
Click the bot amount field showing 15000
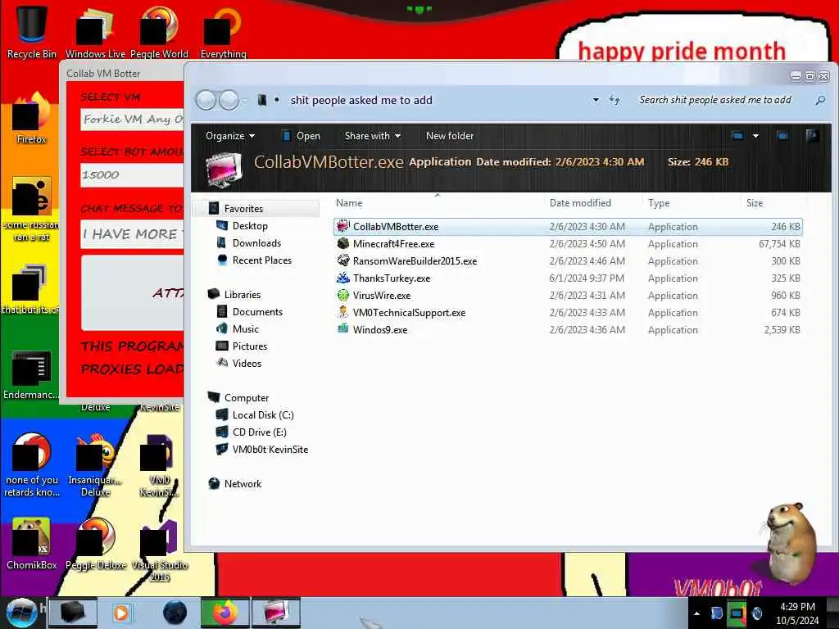(132, 175)
